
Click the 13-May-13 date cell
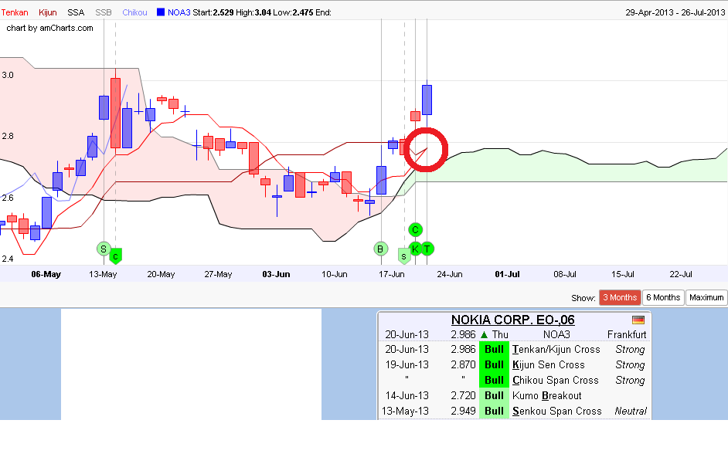[405, 411]
